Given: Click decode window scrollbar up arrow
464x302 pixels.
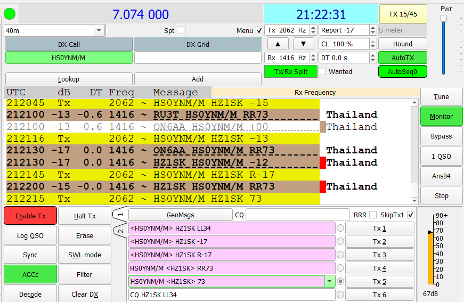Looking at the screenshot, I should [414, 103].
